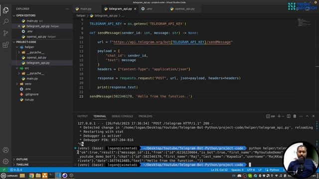Open the Explorer view in activity bar
This screenshot has width=319, height=179.
click(x=5, y=10)
